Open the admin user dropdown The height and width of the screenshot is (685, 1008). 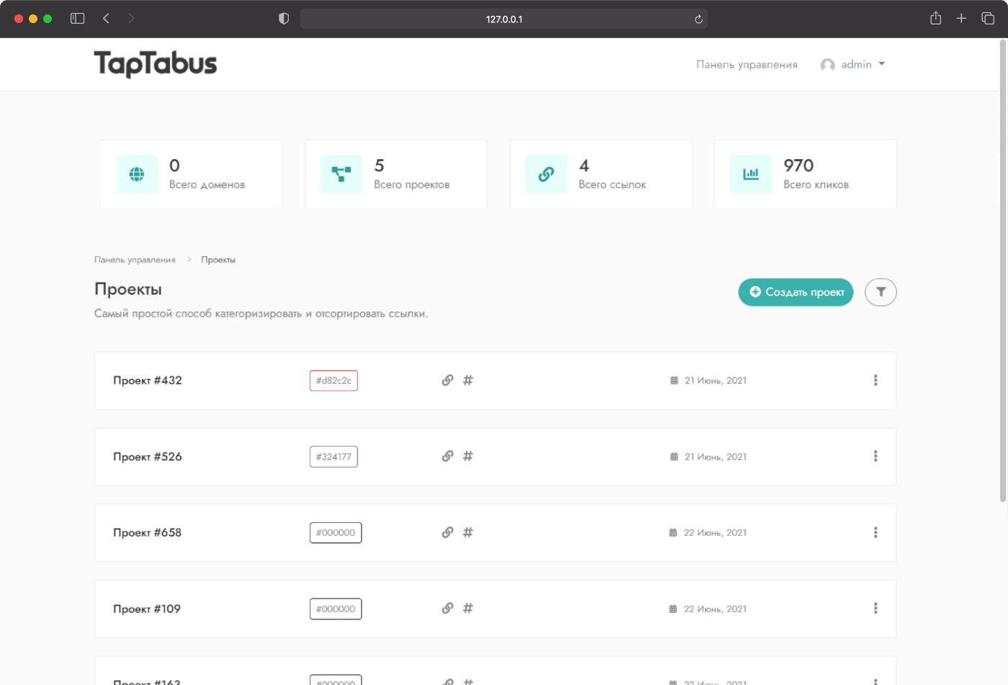click(x=853, y=65)
